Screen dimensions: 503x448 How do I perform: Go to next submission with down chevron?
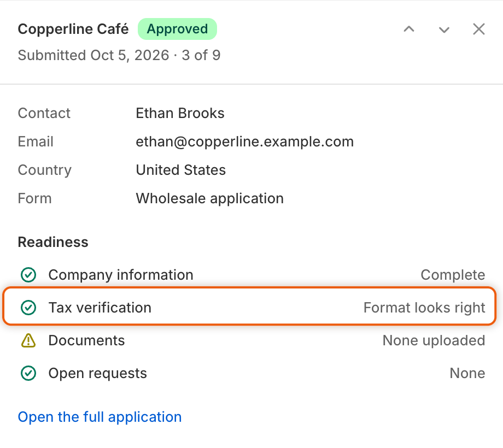[444, 29]
